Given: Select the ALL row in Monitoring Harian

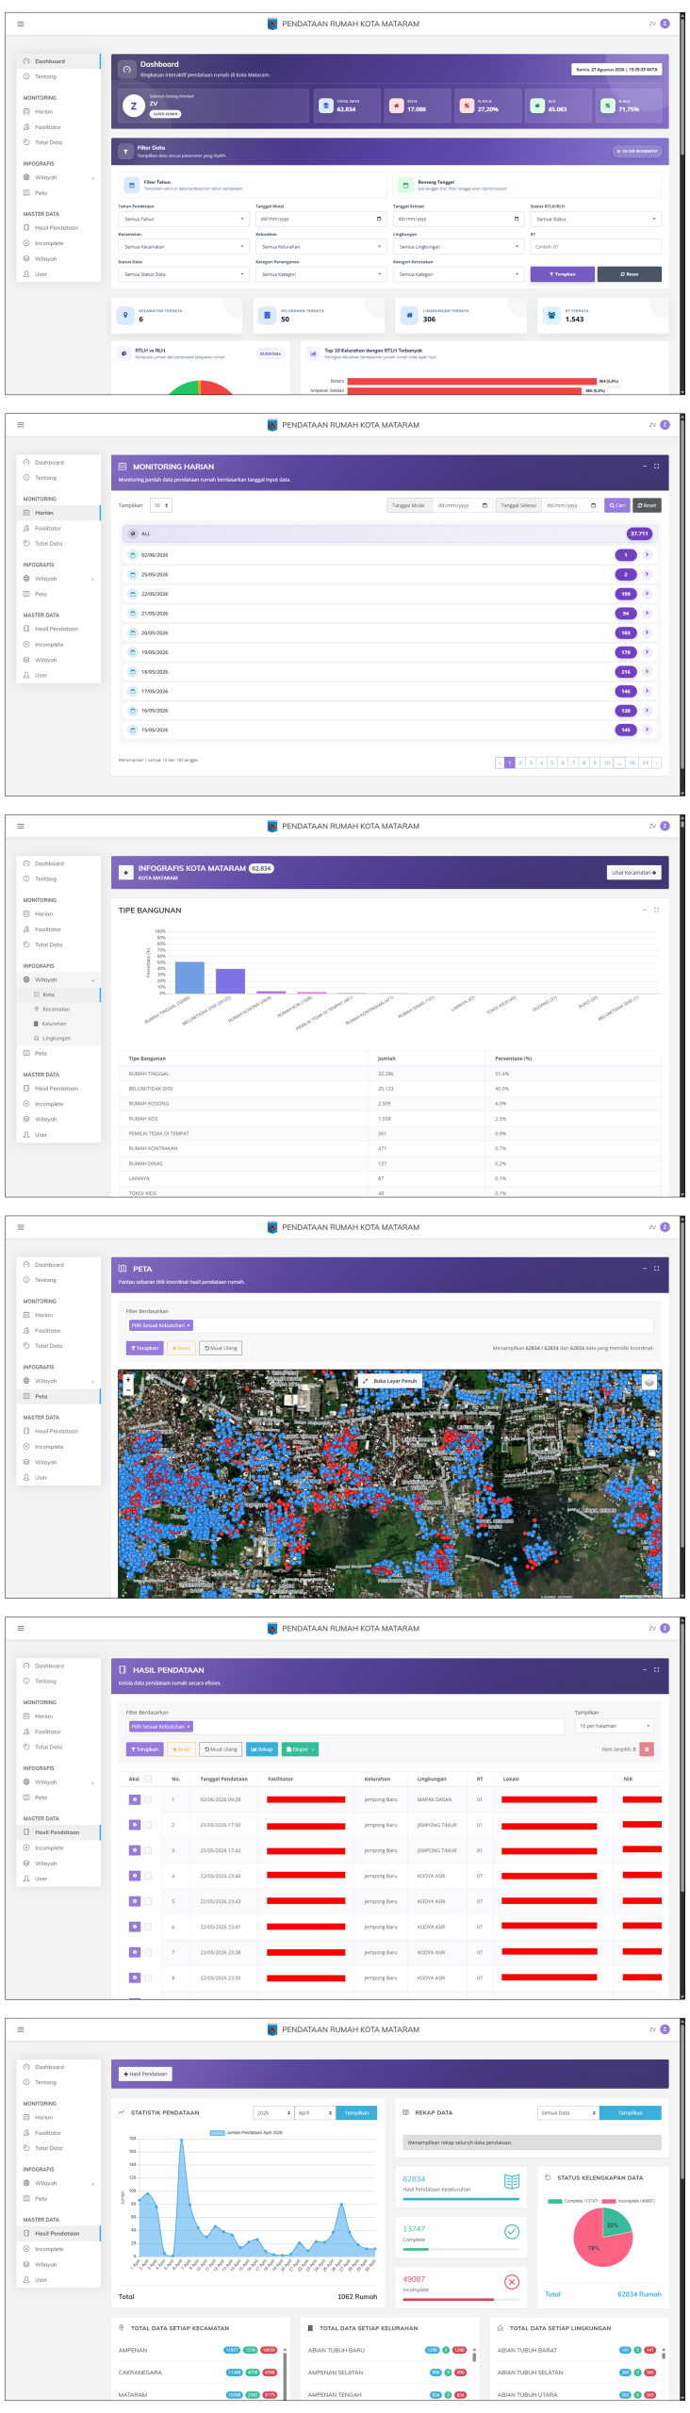Looking at the screenshot, I should 389,533.
